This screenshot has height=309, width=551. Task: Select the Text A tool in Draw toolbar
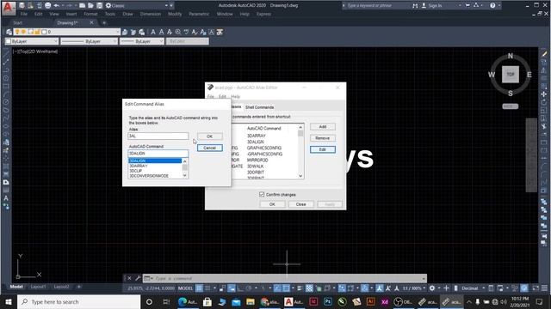[6, 198]
